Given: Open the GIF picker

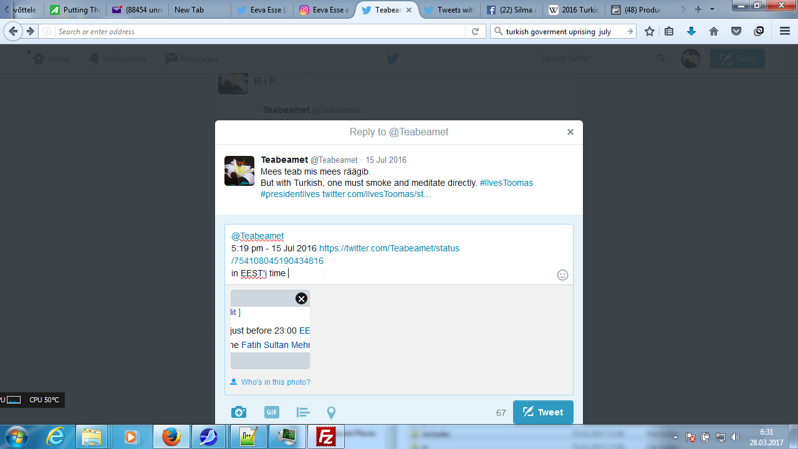Looking at the screenshot, I should click(271, 412).
